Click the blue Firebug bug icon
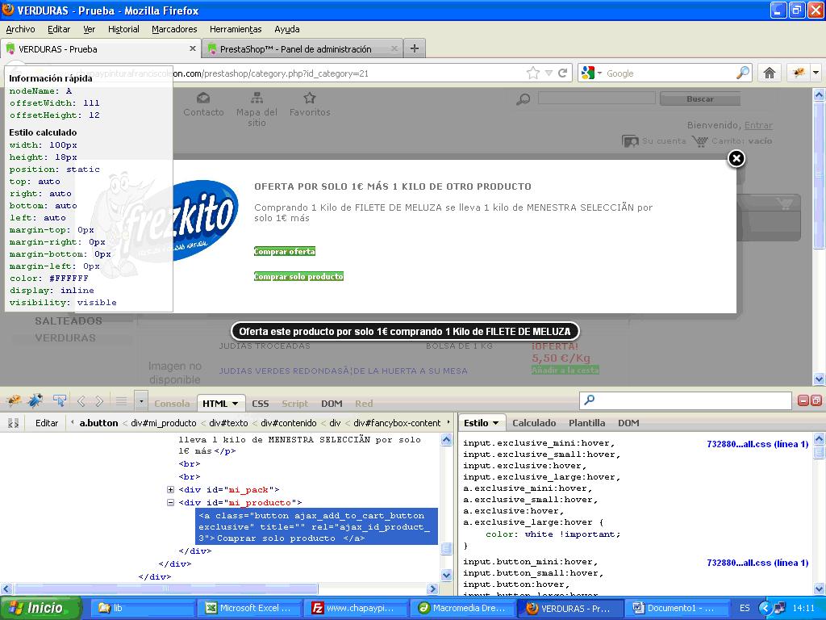Screen dimensions: 826x620 click(x=35, y=401)
